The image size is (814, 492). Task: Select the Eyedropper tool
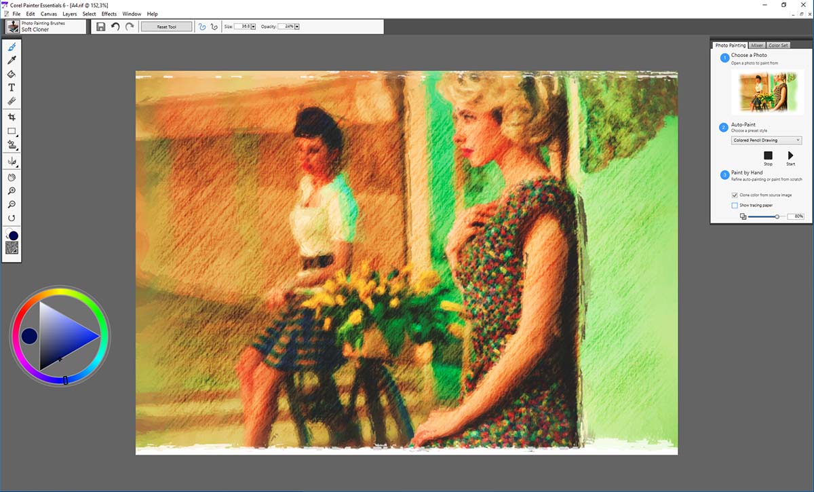tap(12, 60)
